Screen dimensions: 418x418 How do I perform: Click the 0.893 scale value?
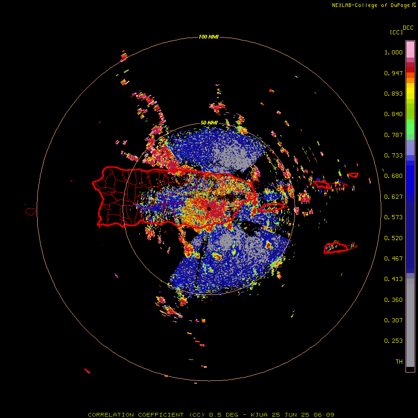tap(393, 93)
